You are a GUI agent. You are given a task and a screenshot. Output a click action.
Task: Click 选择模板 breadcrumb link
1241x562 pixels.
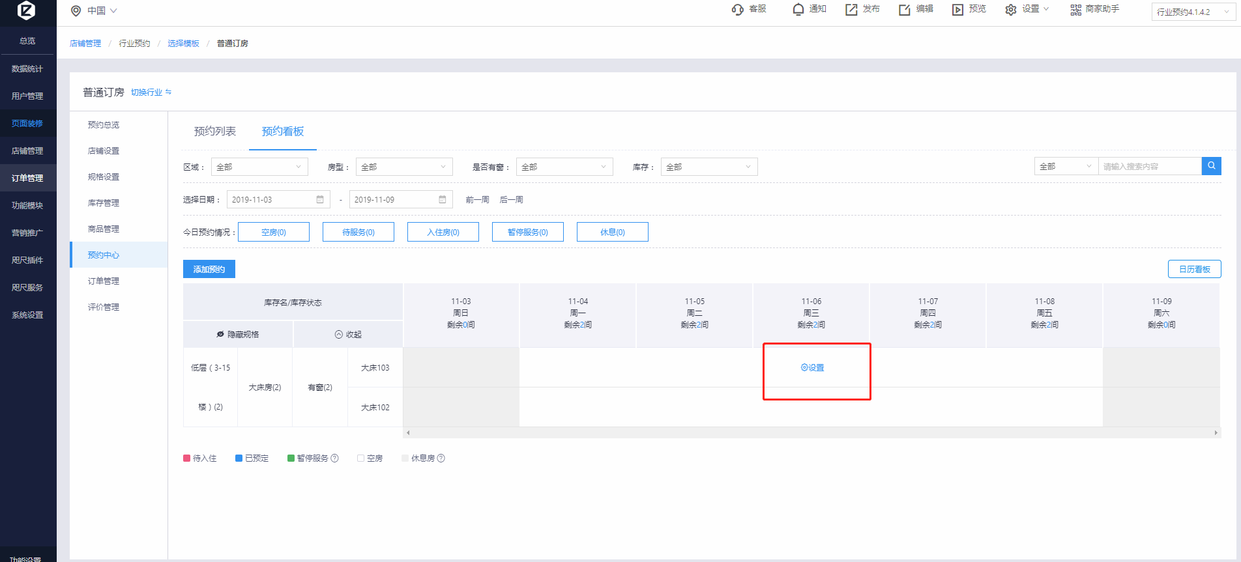183,44
